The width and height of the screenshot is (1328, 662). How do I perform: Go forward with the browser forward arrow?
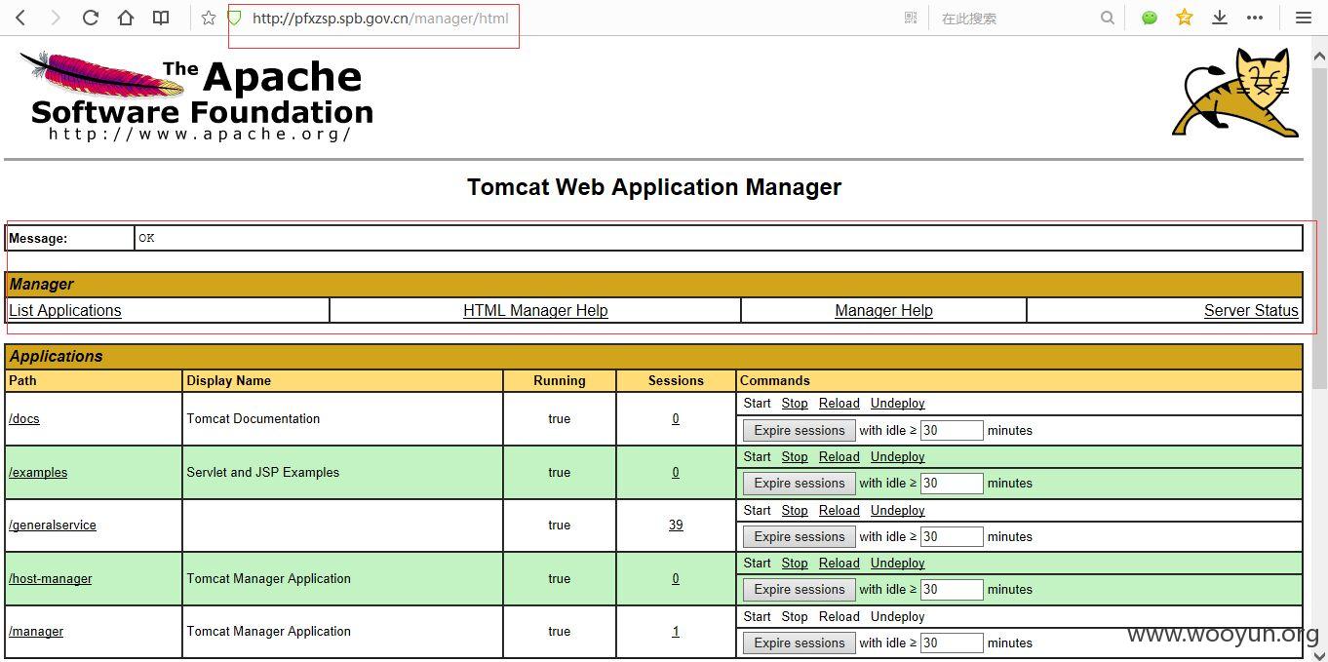click(x=55, y=18)
